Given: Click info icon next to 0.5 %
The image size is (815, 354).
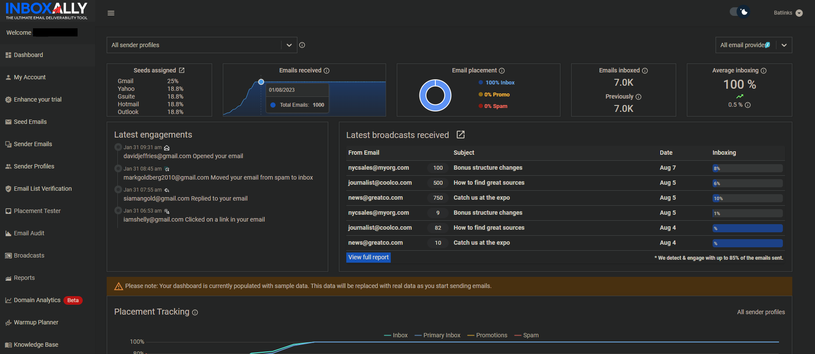Looking at the screenshot, I should pos(748,105).
